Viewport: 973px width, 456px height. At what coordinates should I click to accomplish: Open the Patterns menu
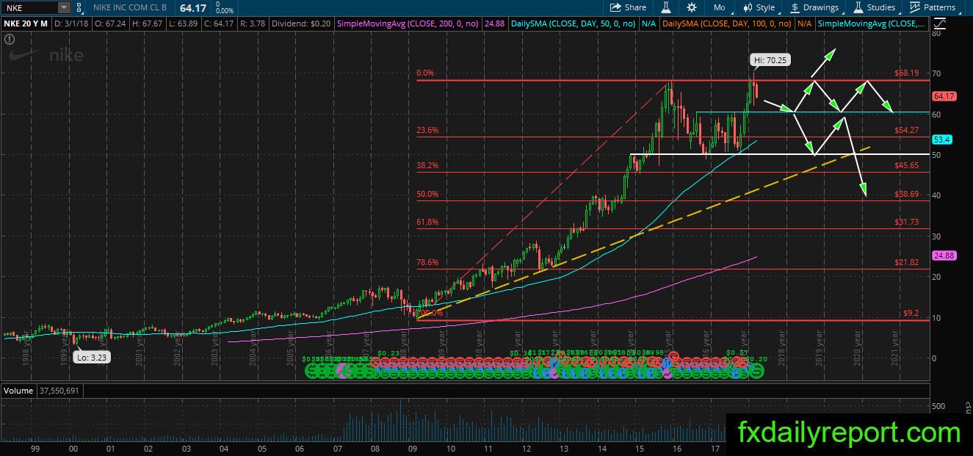point(932,7)
